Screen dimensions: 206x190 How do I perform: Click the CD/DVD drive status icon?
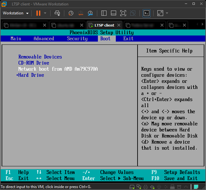point(159,187)
